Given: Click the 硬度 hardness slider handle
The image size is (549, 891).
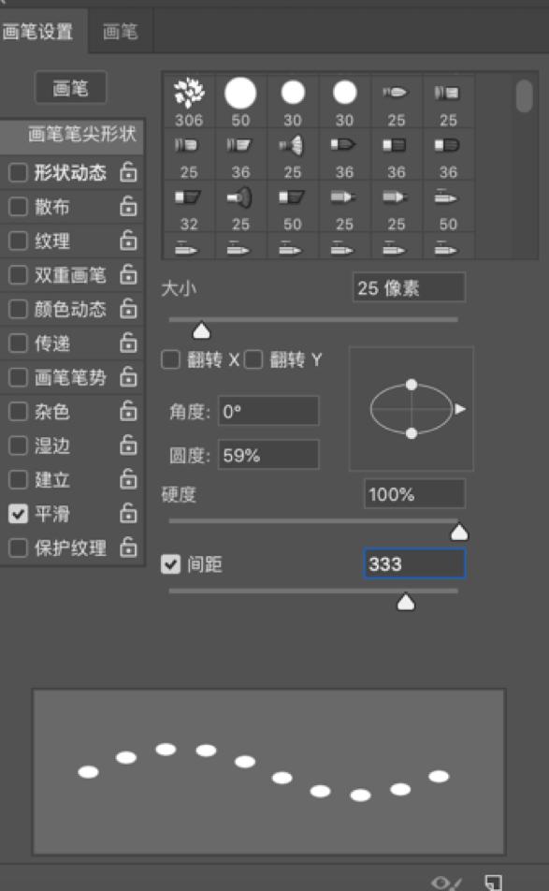Looking at the screenshot, I should 458,533.
